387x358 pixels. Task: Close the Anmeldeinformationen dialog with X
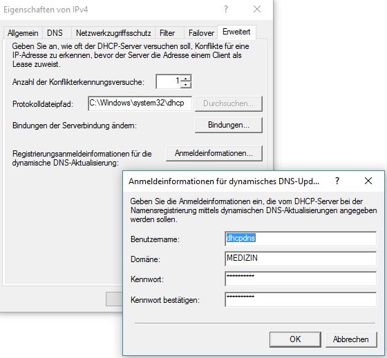point(368,181)
